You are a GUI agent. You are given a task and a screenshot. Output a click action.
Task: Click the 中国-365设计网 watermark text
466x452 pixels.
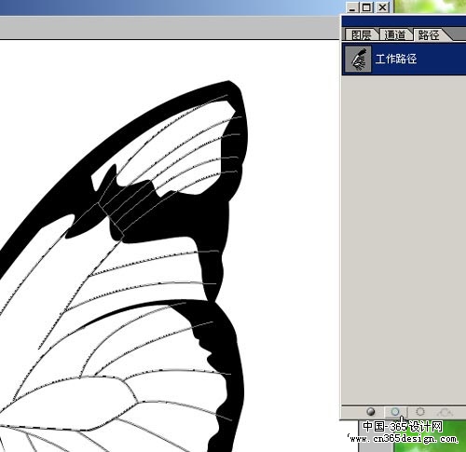pyautogui.click(x=403, y=427)
